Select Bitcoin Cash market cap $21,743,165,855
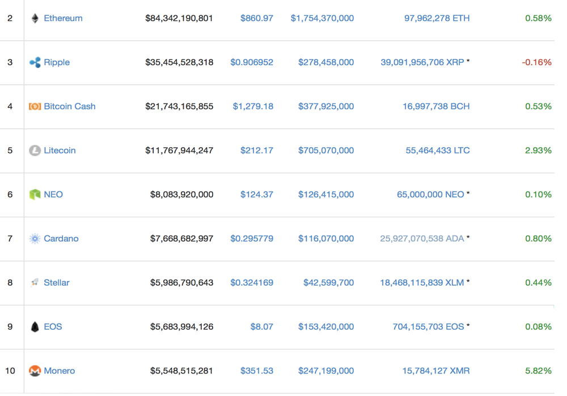Screen dimensions: 567x396 tap(179, 106)
